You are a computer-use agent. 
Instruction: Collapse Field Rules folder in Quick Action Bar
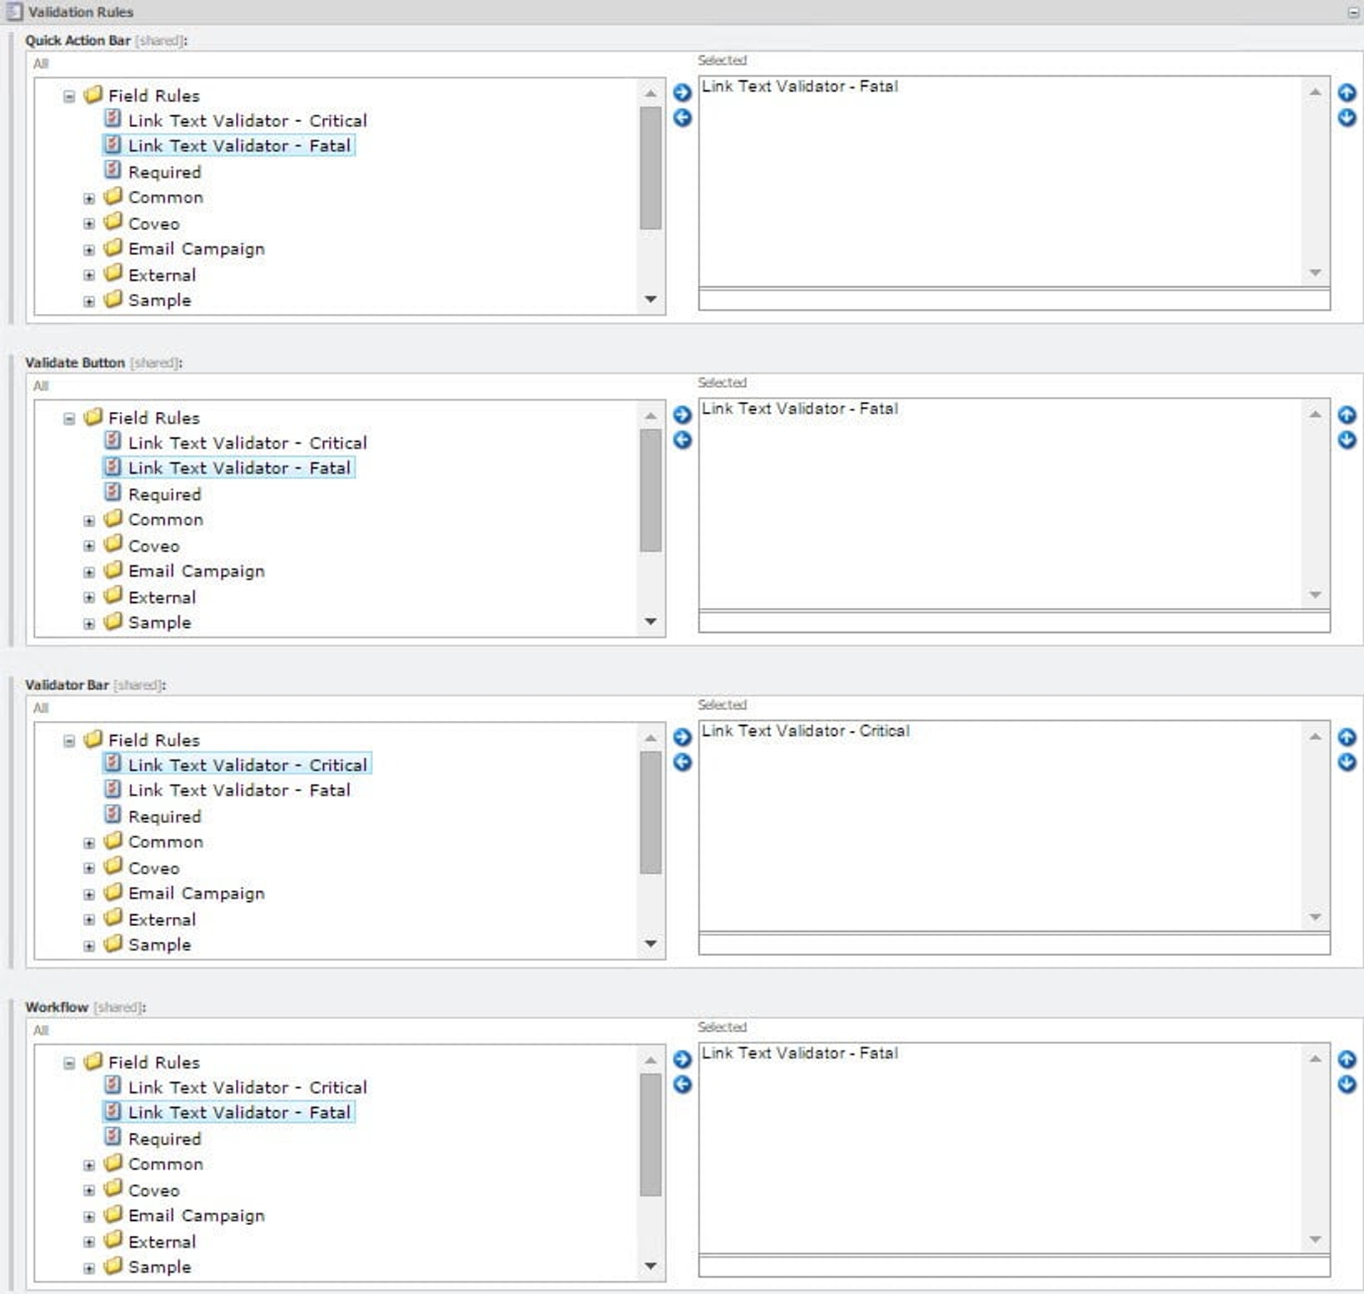point(69,96)
